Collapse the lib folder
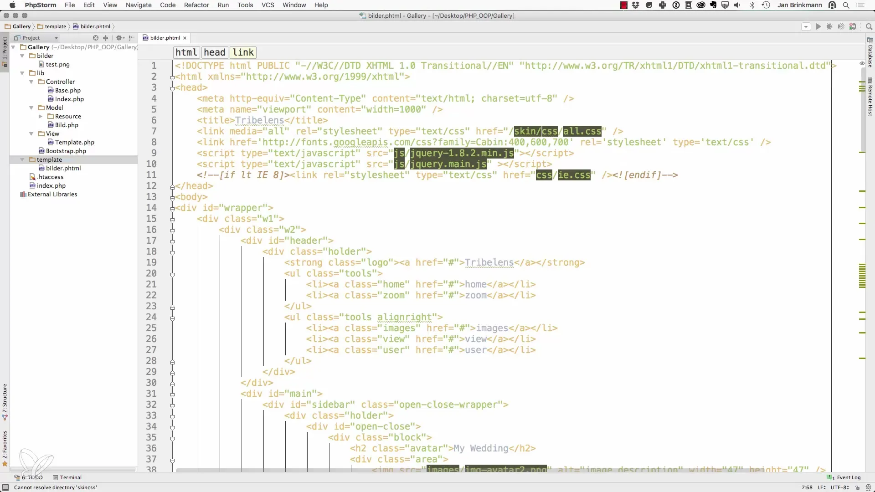Image resolution: width=875 pixels, height=492 pixels. point(22,73)
